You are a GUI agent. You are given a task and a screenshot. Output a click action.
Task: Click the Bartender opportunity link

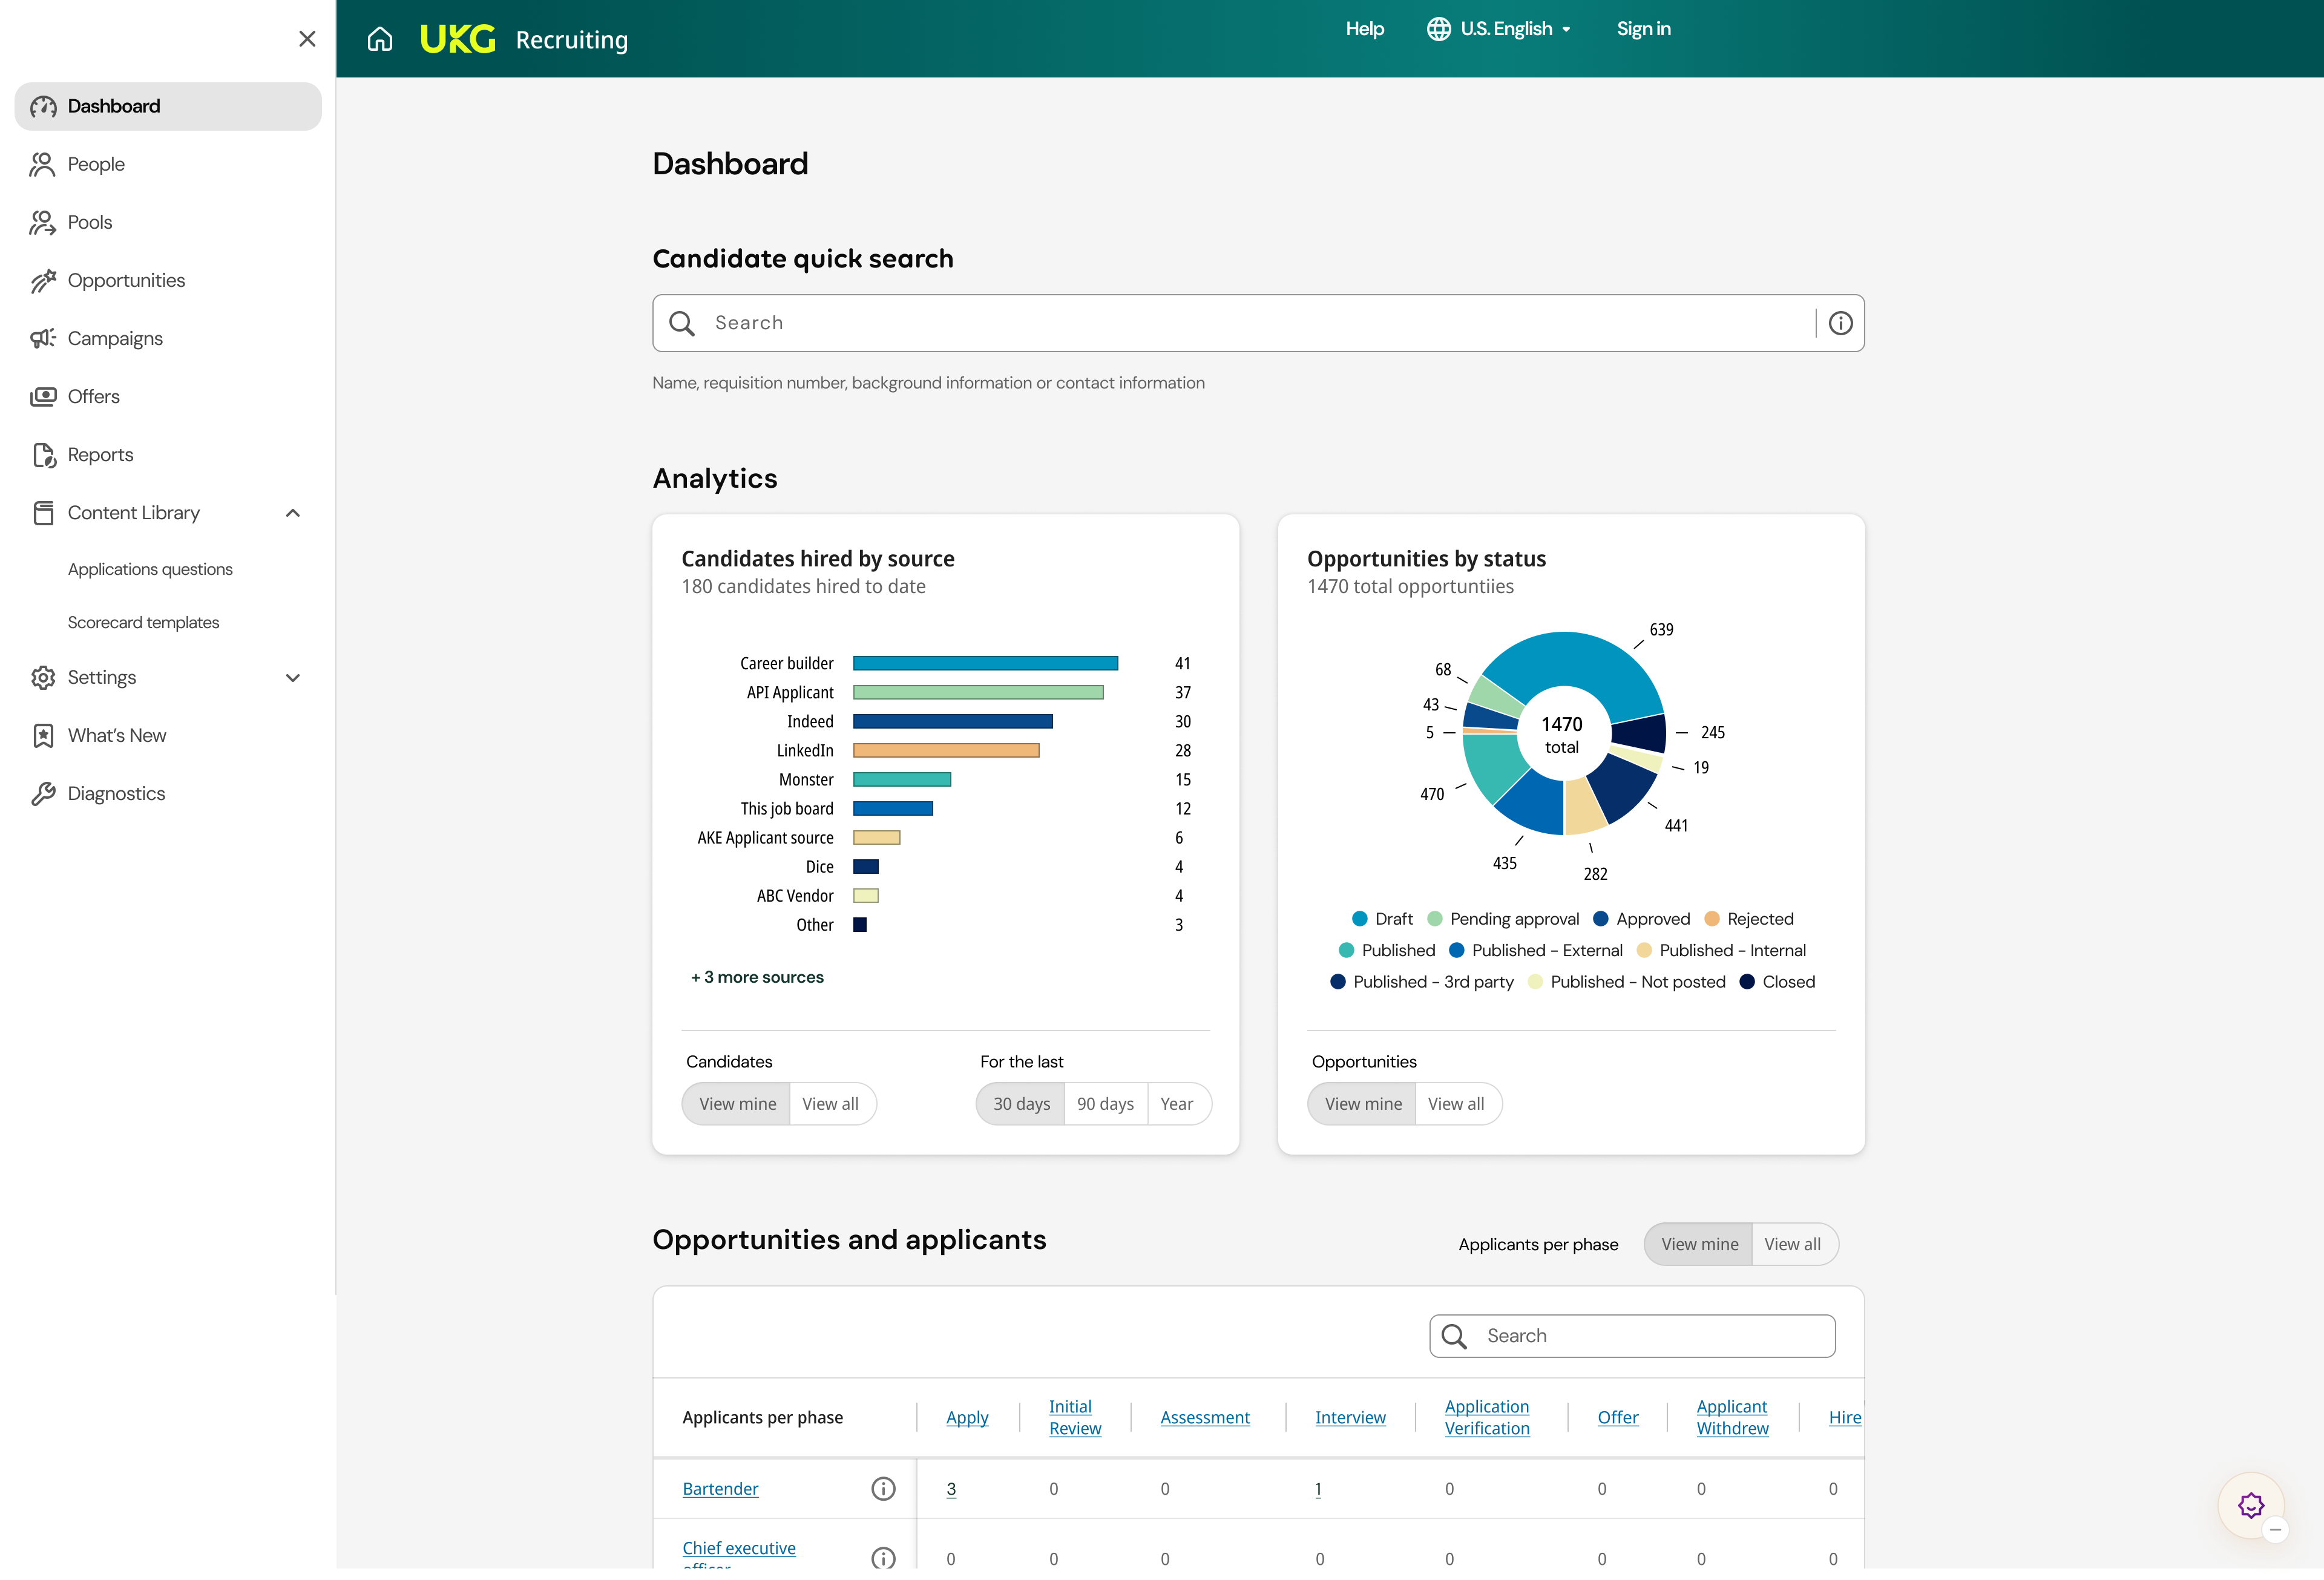pyautogui.click(x=720, y=1488)
